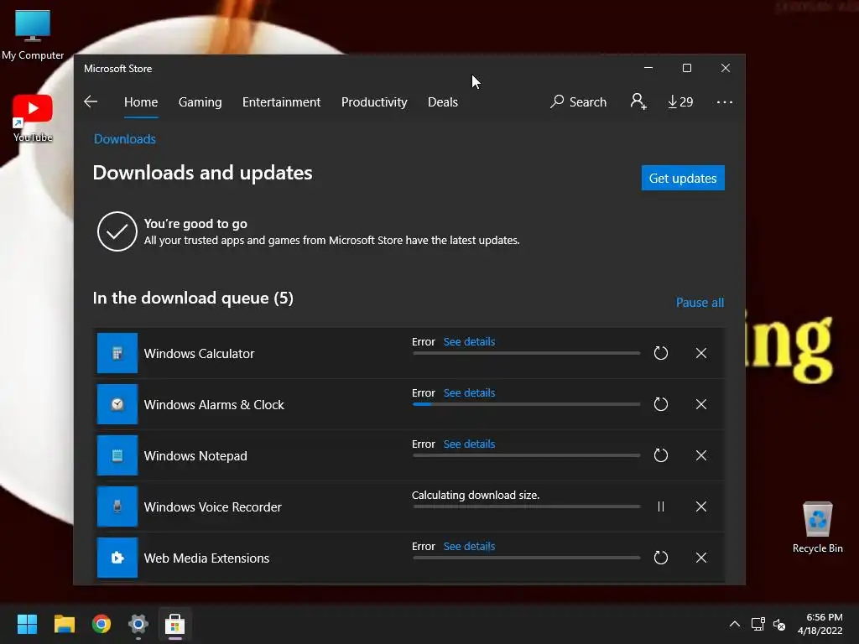Open the Windows Alarms & Clock tile icon

point(117,404)
